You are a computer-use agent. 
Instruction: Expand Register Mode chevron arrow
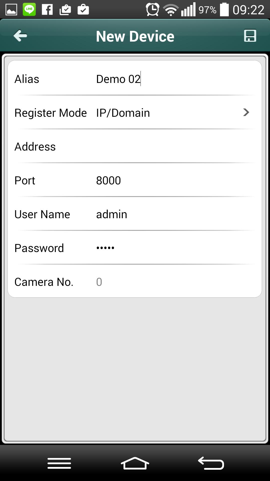pyautogui.click(x=246, y=112)
